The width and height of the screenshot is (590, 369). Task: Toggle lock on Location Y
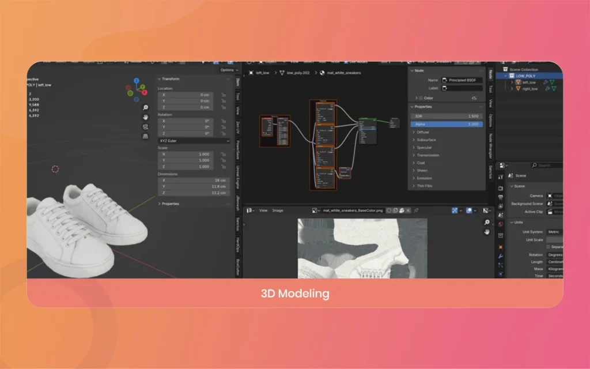click(x=223, y=101)
